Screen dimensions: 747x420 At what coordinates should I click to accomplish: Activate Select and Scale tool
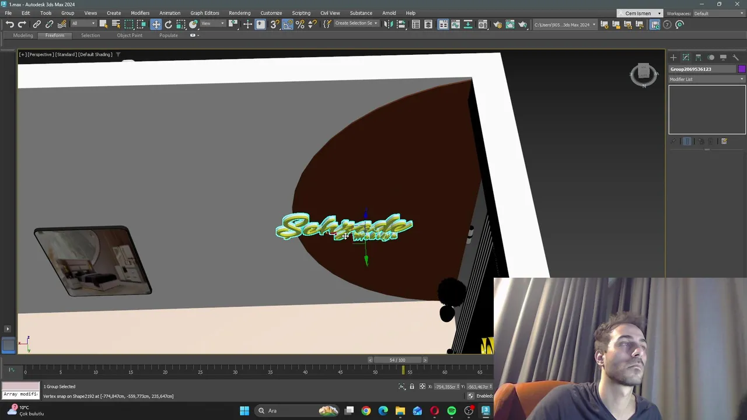coord(181,24)
